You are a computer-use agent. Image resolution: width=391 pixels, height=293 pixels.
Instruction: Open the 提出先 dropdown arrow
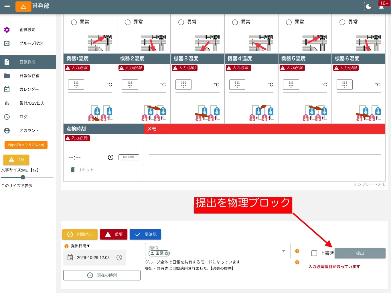(x=284, y=251)
